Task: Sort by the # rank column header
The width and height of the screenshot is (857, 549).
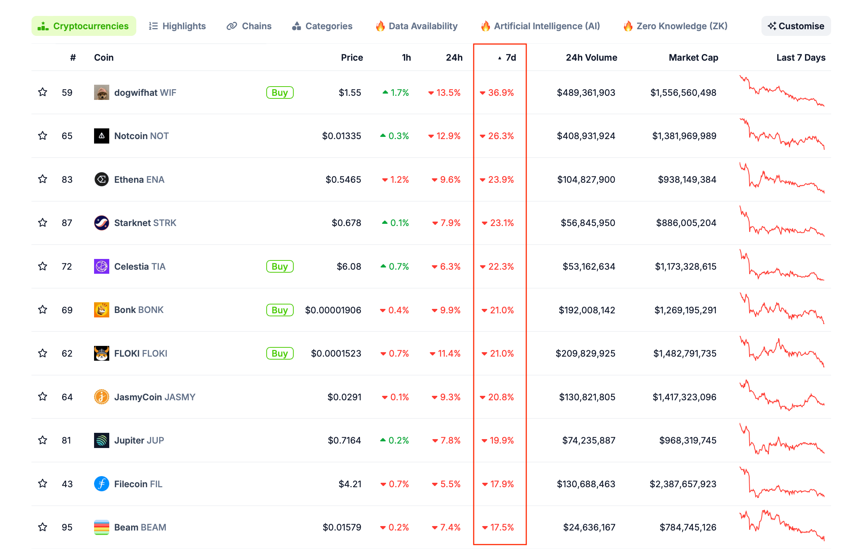Action: 73,57
